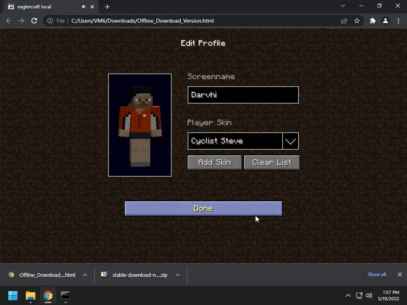Bookmark this page with the star
Viewport: 407px width, 305px height.
(357, 21)
